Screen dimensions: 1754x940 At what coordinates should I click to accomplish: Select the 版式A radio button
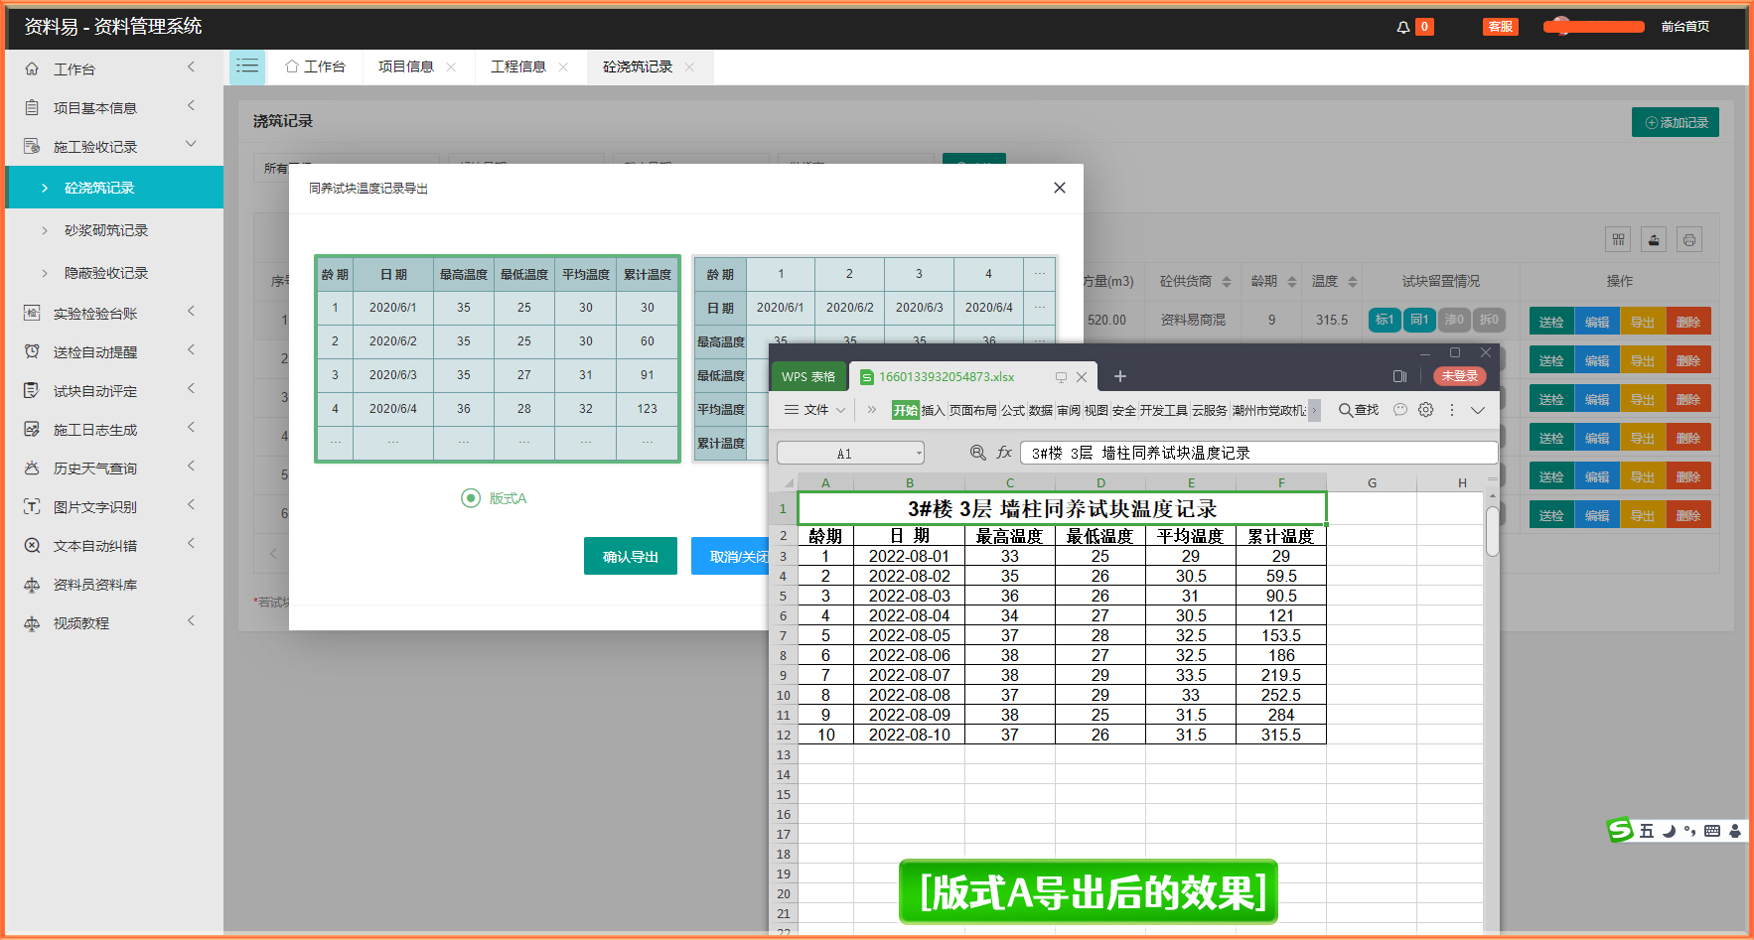click(471, 498)
